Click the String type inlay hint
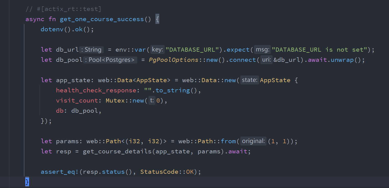Image resolution: width=389 pixels, height=188 pixels. click(93, 50)
